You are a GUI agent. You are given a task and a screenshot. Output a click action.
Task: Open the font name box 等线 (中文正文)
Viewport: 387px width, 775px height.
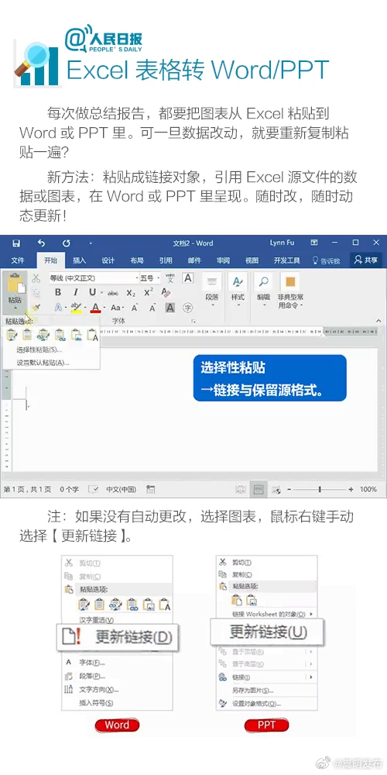point(93,278)
